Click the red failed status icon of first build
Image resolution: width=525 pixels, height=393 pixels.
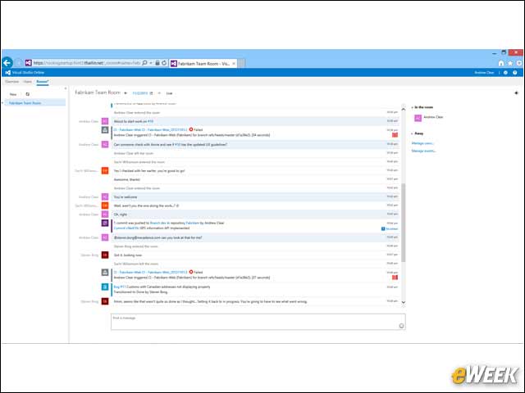(191, 129)
